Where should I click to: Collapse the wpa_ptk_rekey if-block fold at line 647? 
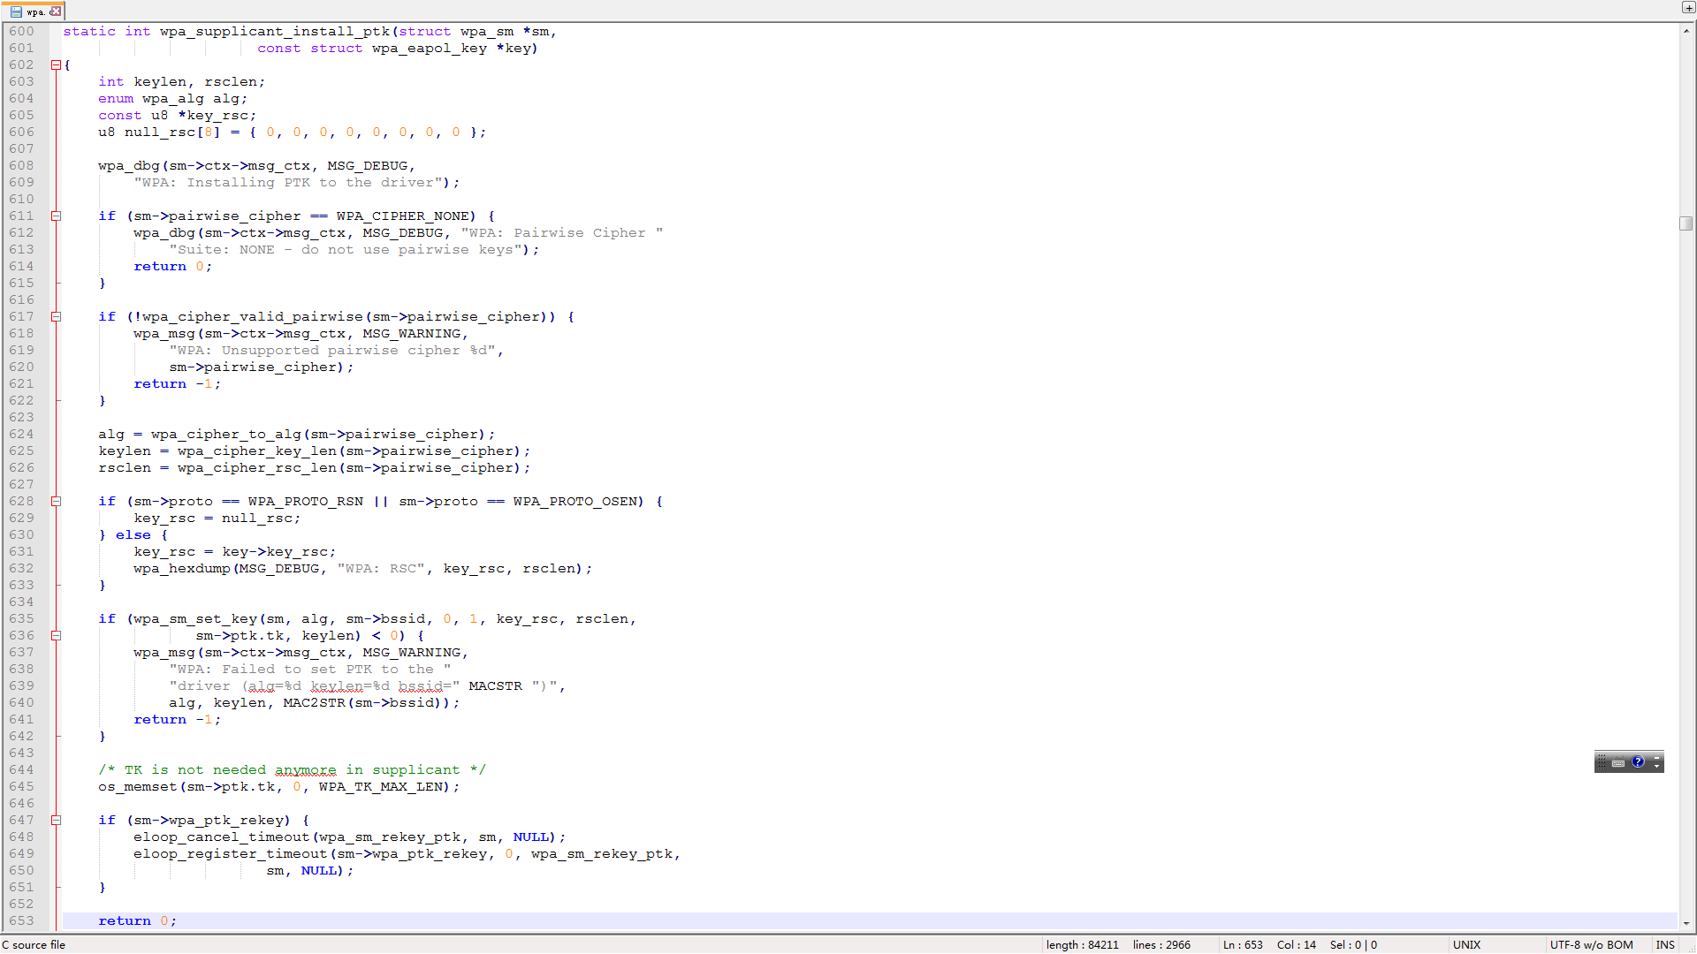pos(56,821)
